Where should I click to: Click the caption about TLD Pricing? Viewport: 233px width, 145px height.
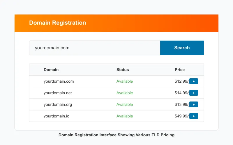(x=116, y=135)
